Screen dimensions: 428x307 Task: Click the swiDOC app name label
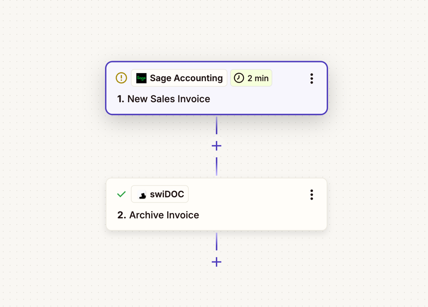167,194
